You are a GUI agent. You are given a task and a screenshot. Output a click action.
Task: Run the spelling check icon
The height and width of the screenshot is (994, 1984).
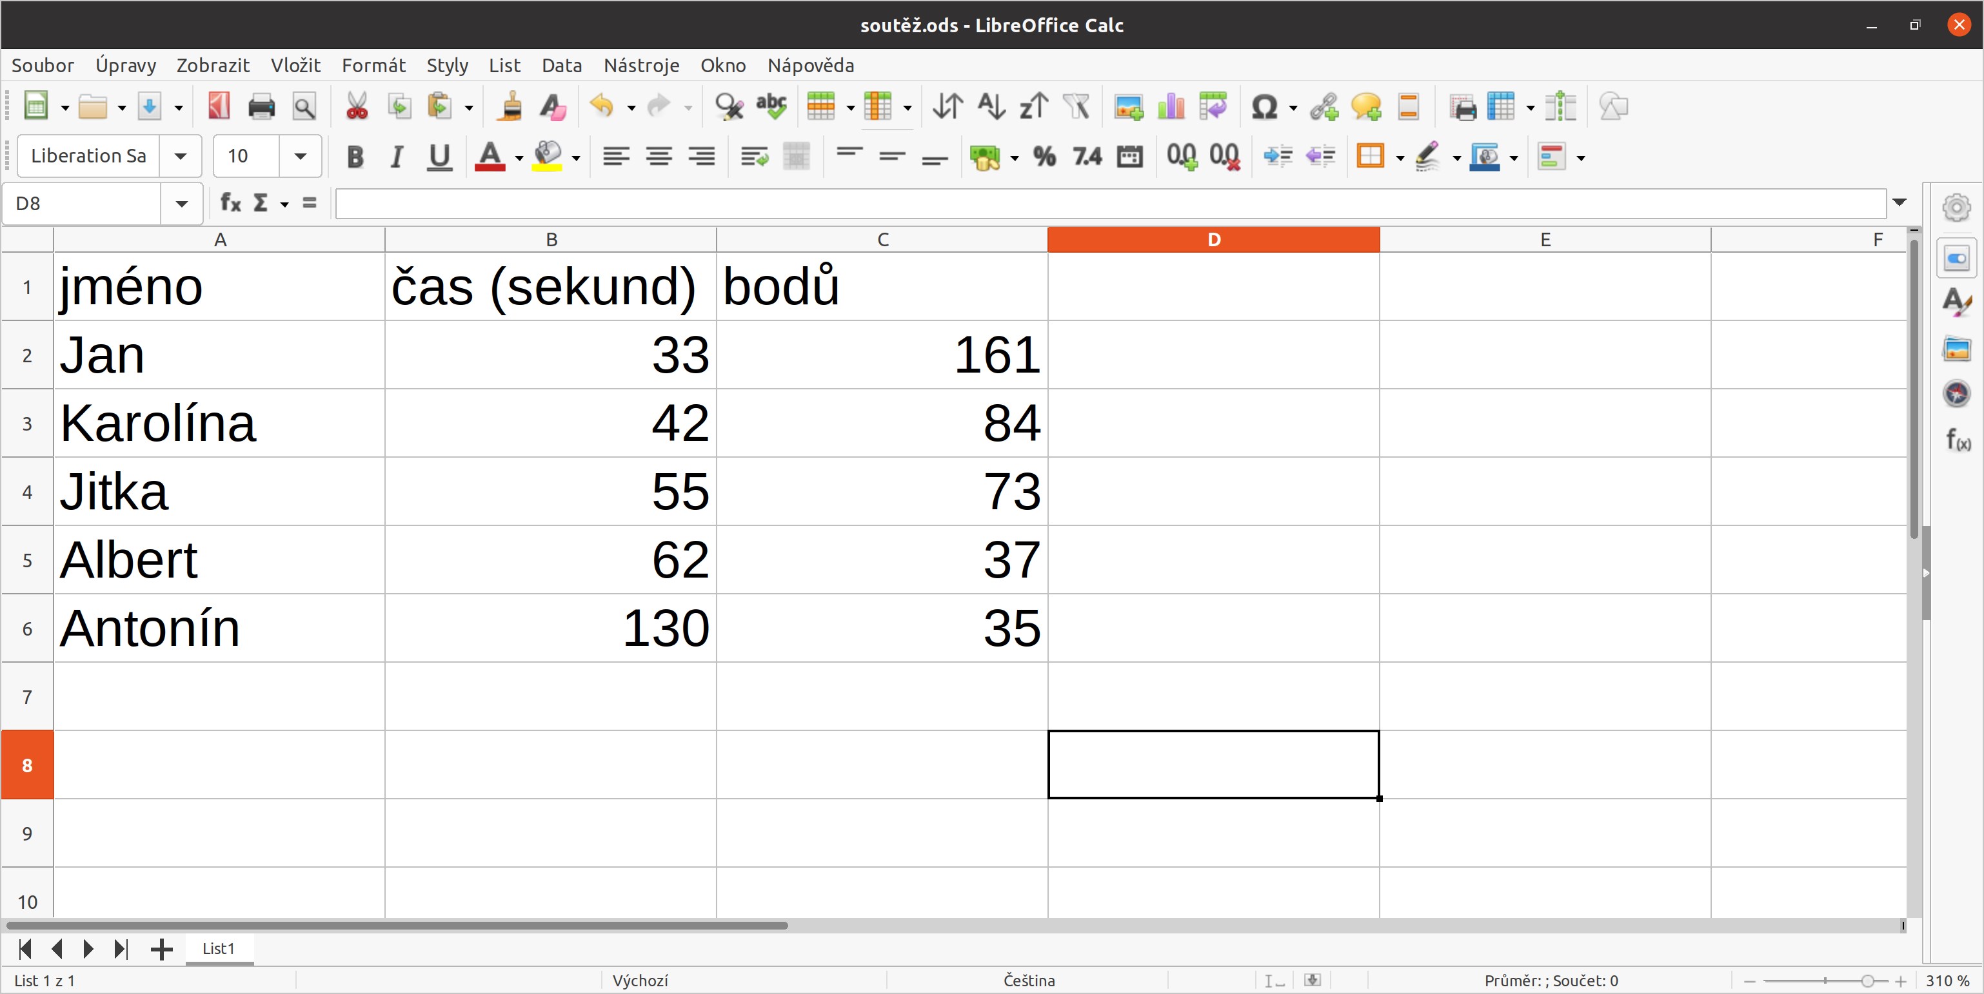pos(771,106)
